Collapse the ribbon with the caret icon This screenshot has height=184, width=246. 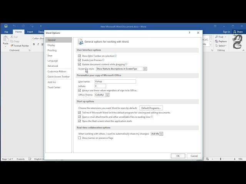(243, 50)
